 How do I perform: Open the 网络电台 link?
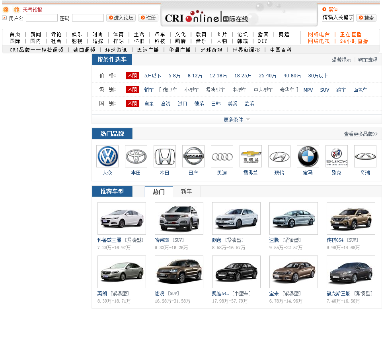[x=319, y=34]
